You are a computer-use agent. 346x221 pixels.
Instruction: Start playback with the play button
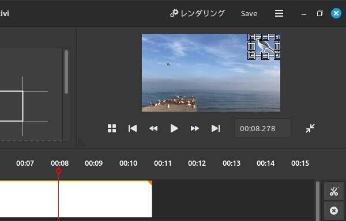coord(174,128)
